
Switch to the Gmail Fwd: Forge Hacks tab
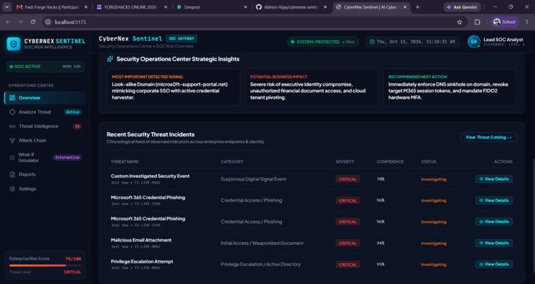point(51,7)
